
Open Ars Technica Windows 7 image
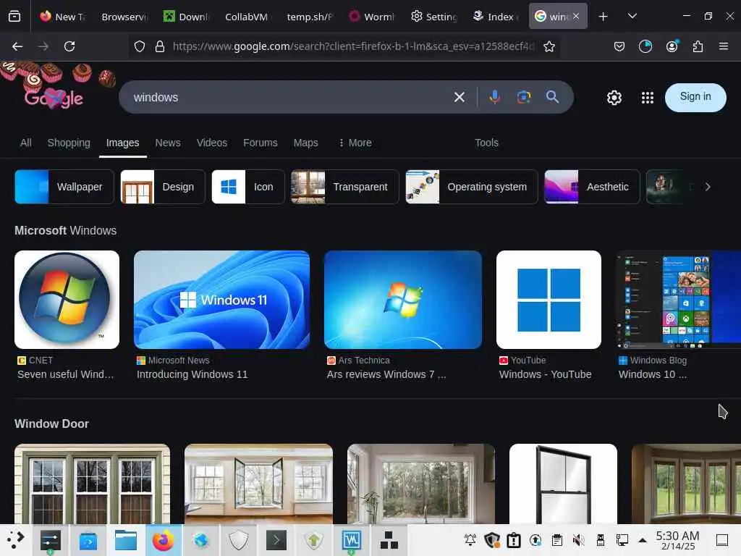point(403,300)
